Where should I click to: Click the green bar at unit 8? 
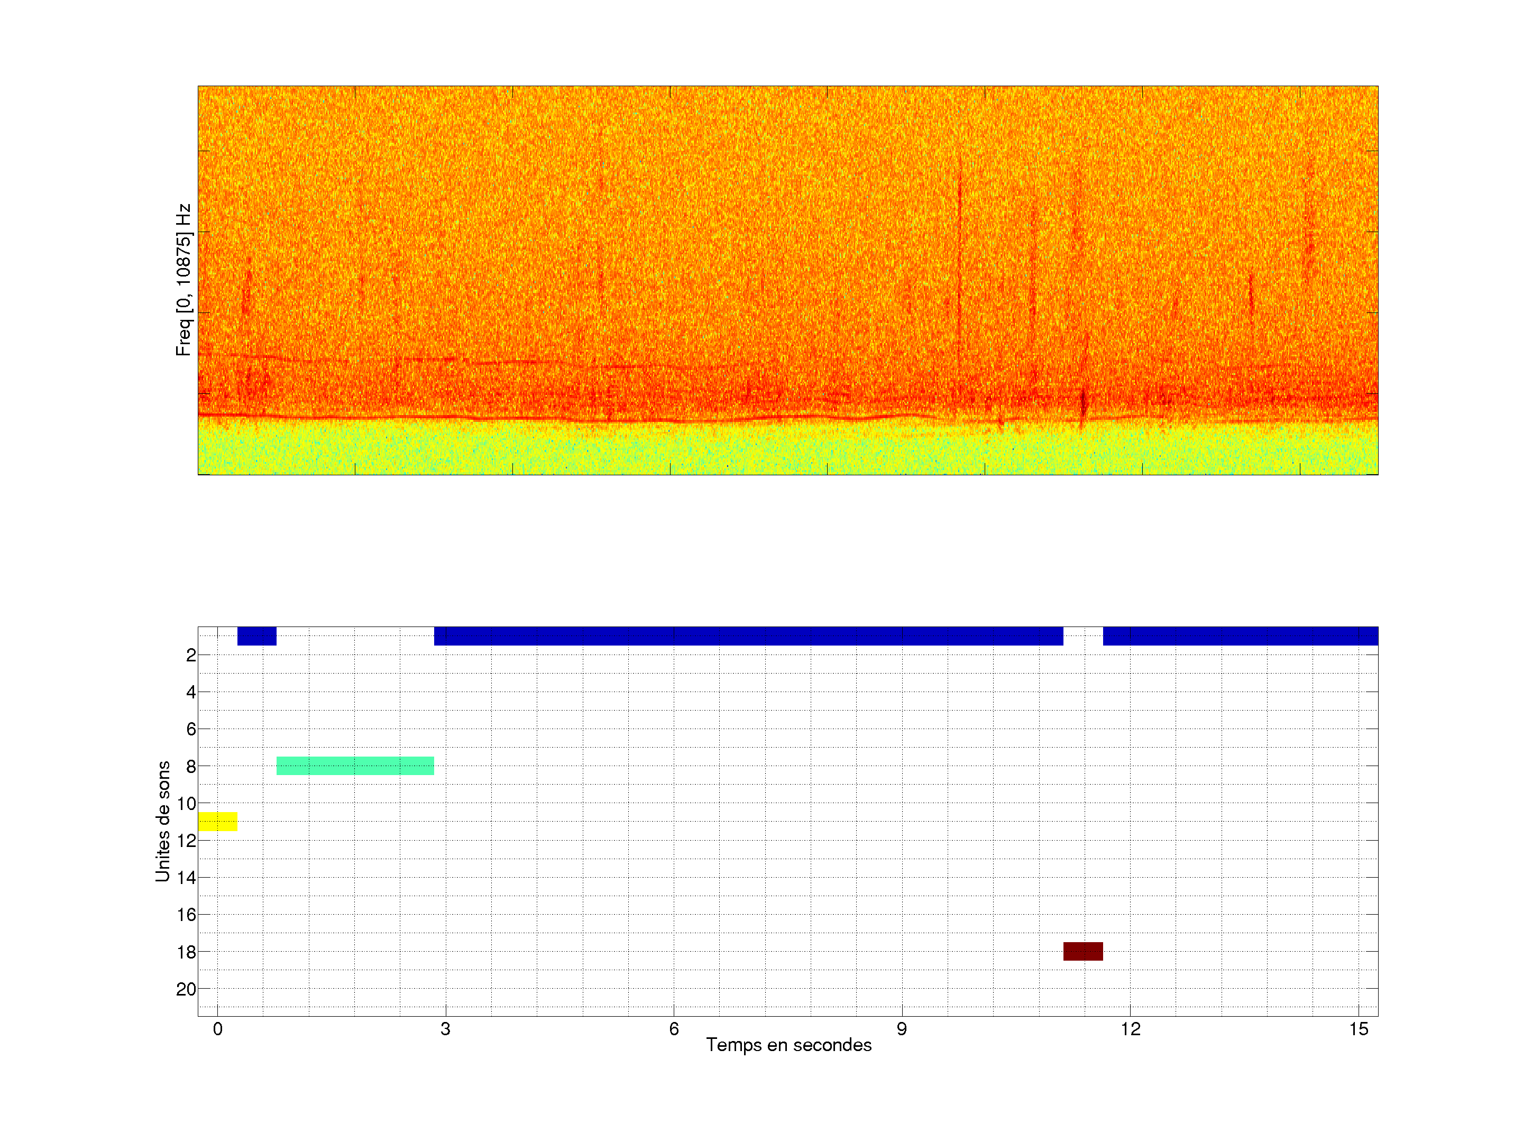(x=355, y=766)
